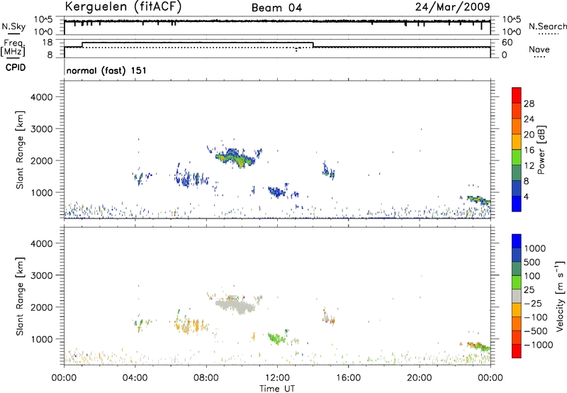Click the 'Nave' legend label
The image size is (567, 393).
(x=539, y=50)
